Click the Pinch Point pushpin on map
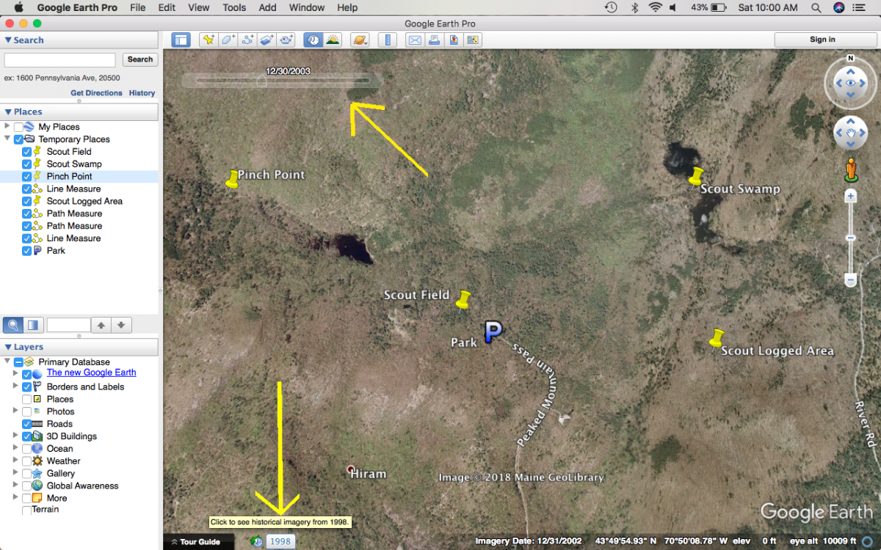The image size is (881, 550). click(x=232, y=180)
